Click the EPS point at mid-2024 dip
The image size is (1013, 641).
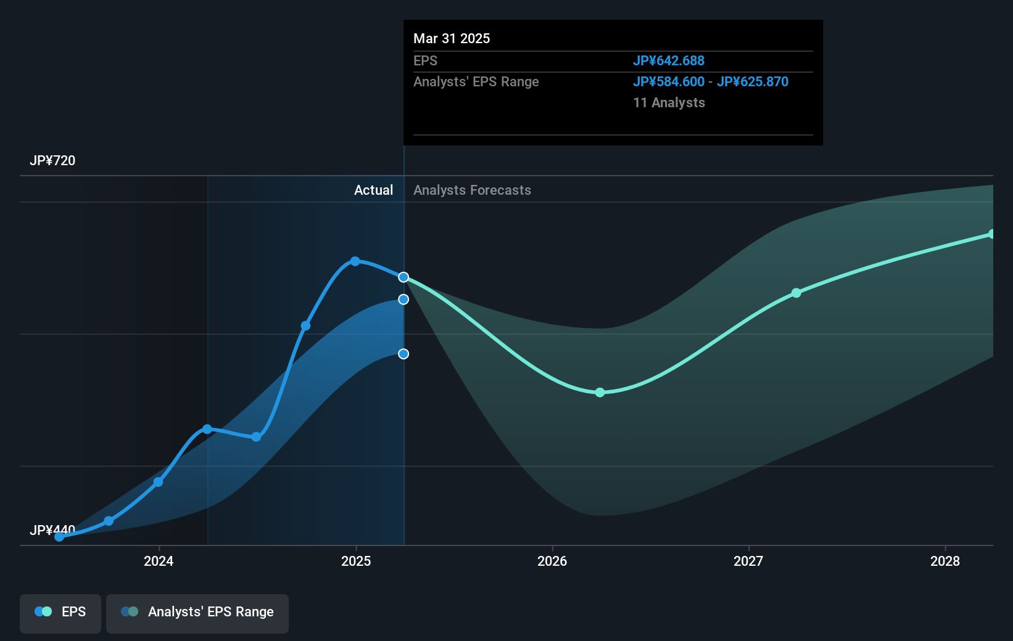[x=257, y=437]
